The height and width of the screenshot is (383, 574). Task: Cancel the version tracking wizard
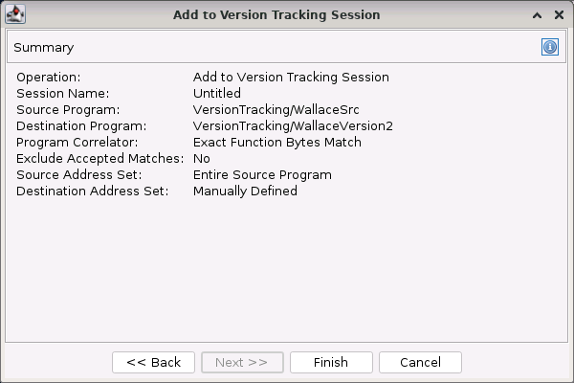(420, 362)
